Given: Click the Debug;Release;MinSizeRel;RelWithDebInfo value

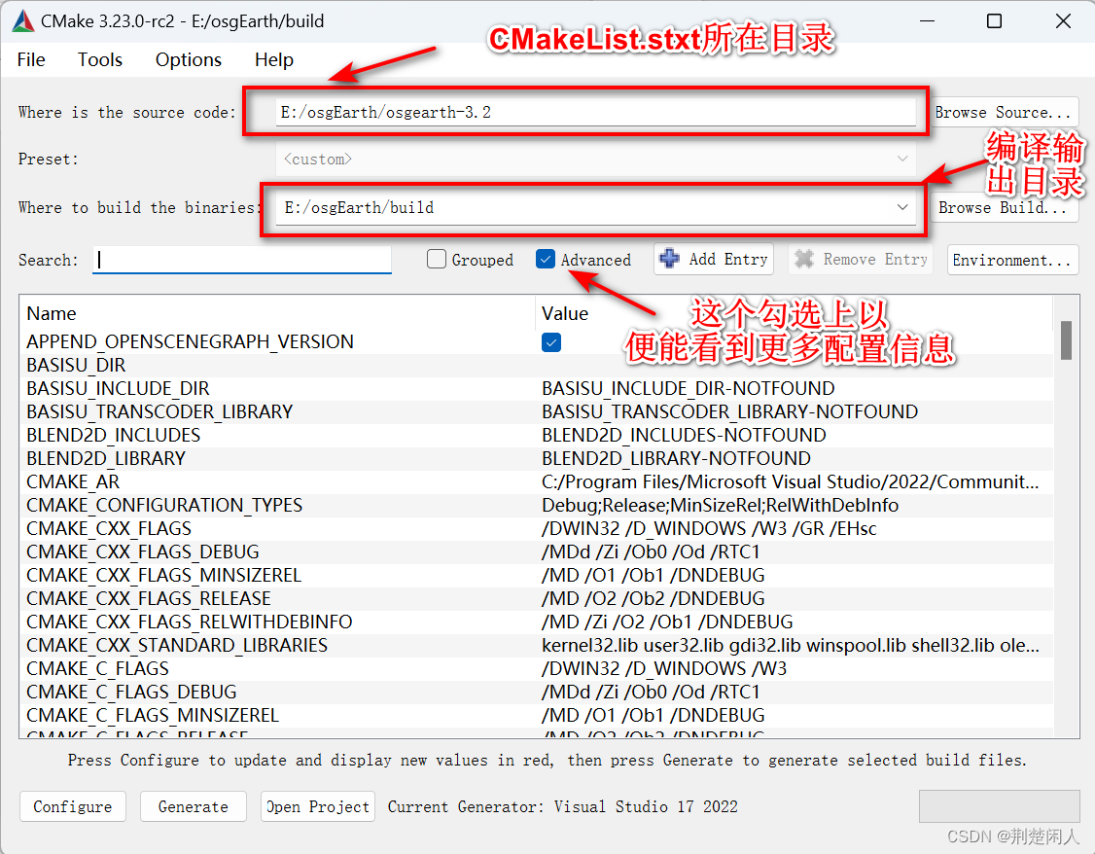Looking at the screenshot, I should 720,505.
